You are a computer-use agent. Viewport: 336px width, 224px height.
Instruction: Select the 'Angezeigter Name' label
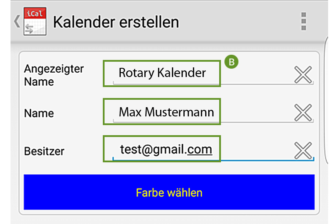coord(53,75)
